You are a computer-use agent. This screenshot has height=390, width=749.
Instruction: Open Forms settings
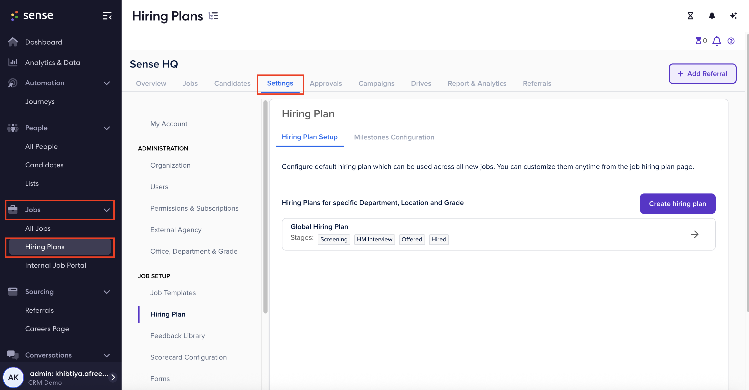pos(160,379)
